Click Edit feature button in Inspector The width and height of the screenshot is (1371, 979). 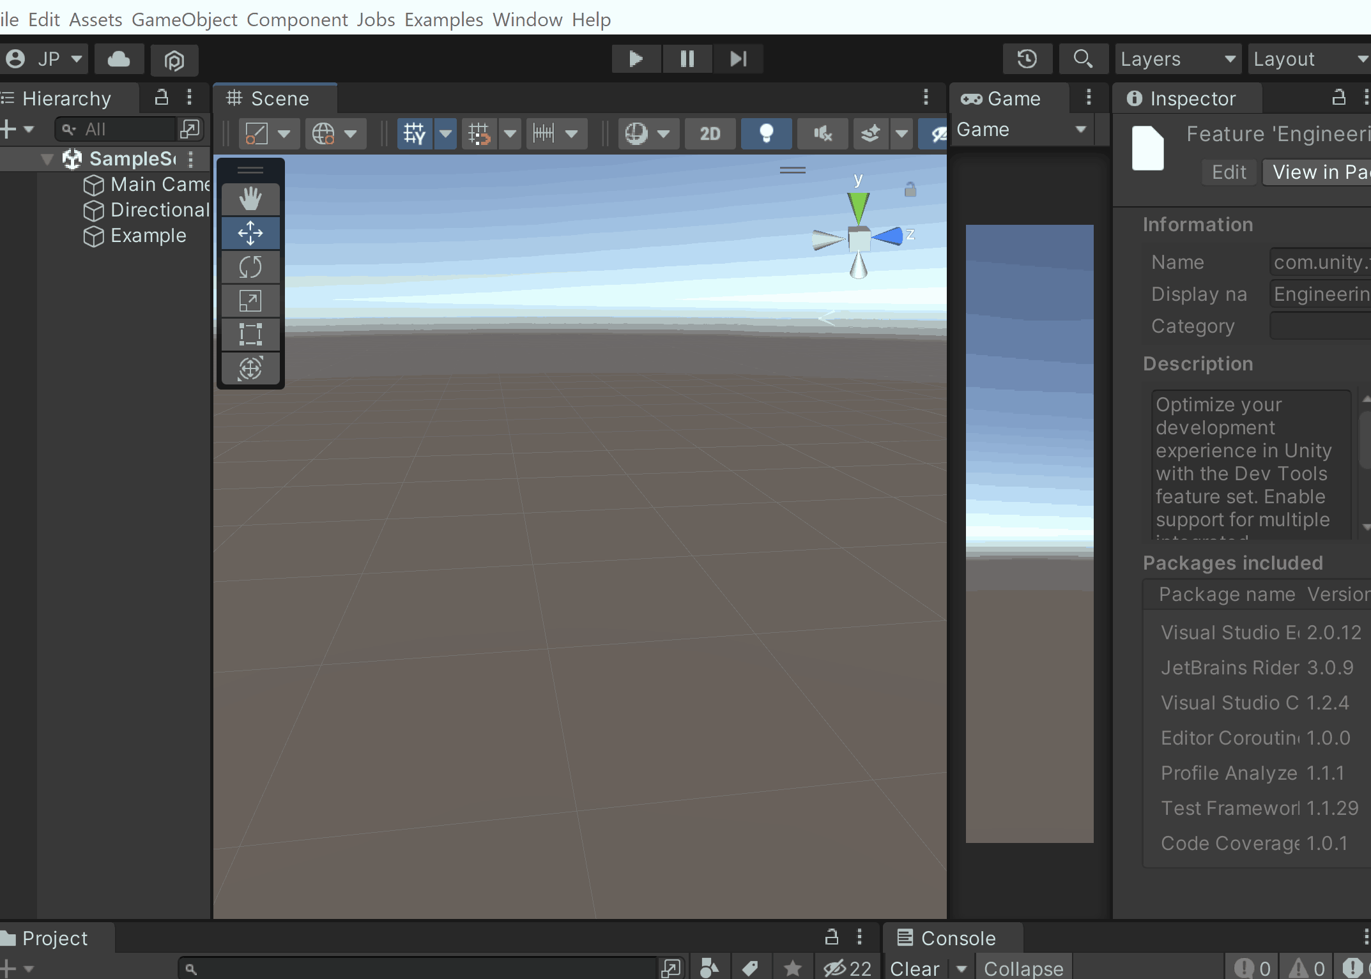point(1228,172)
